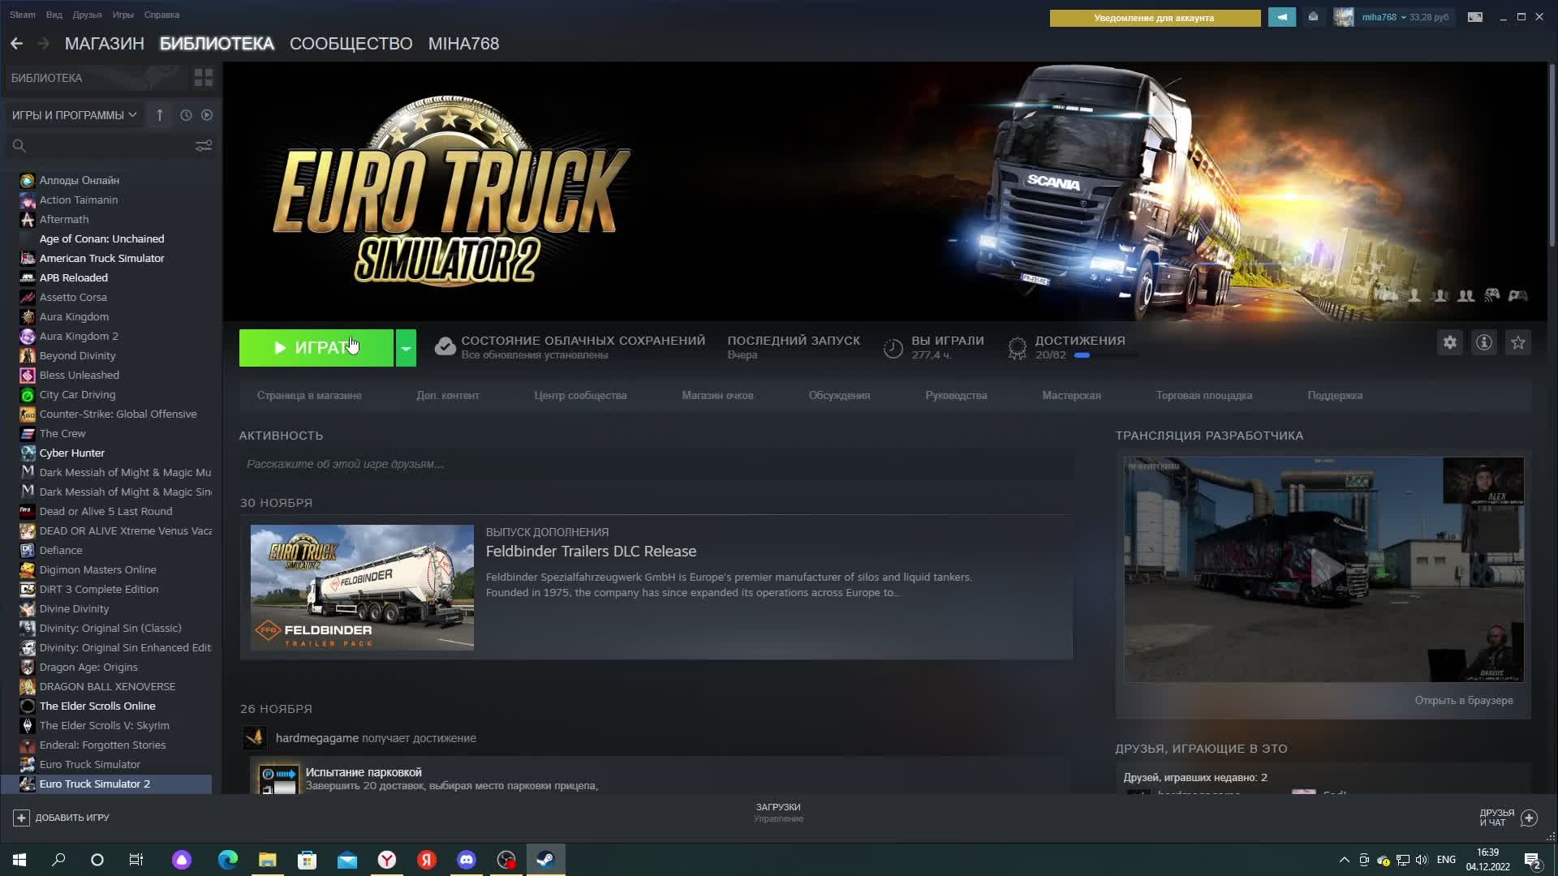Viewport: 1558px width, 876px height.
Task: Expand the Игры и программы dropdown
Action: (74, 115)
